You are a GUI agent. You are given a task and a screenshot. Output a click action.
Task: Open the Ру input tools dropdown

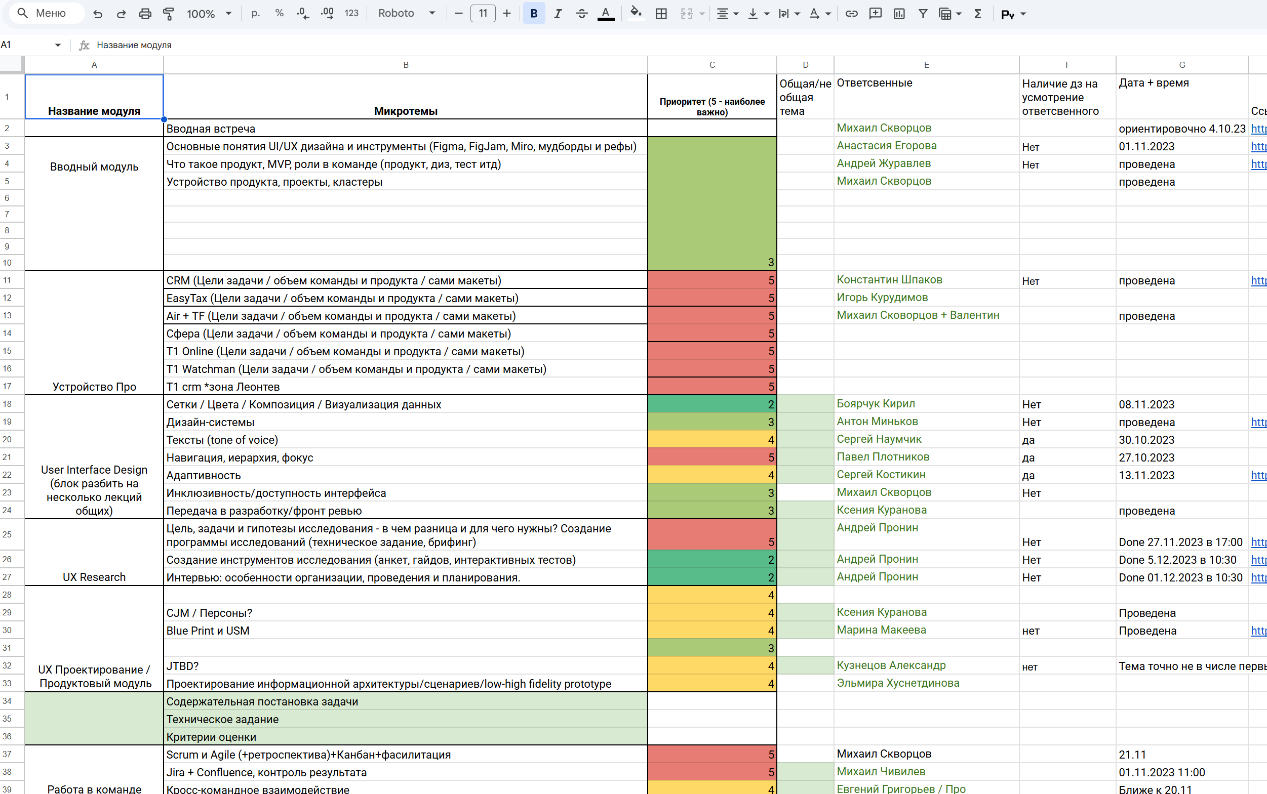[1014, 14]
